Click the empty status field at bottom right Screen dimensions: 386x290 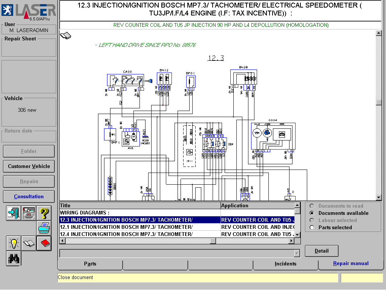point(361,278)
